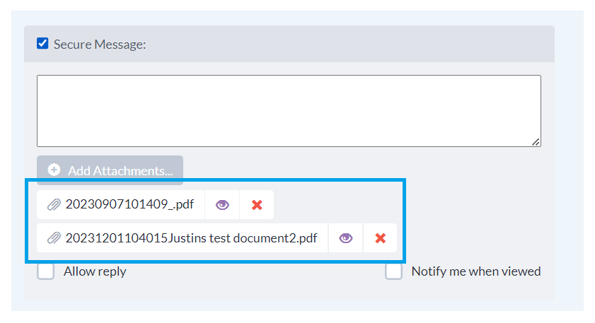Click the message box resize handle
This screenshot has width=595, height=323.
point(536,142)
